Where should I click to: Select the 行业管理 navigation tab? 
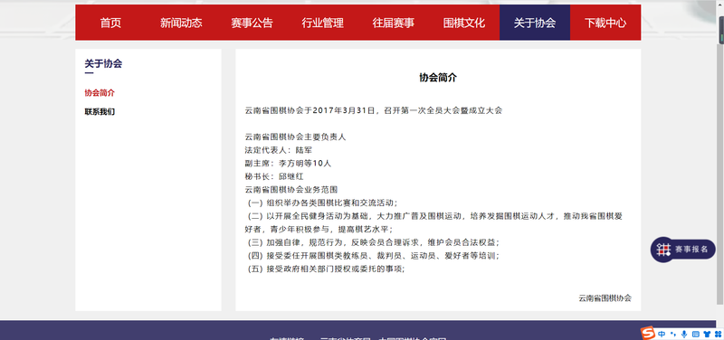pos(322,23)
